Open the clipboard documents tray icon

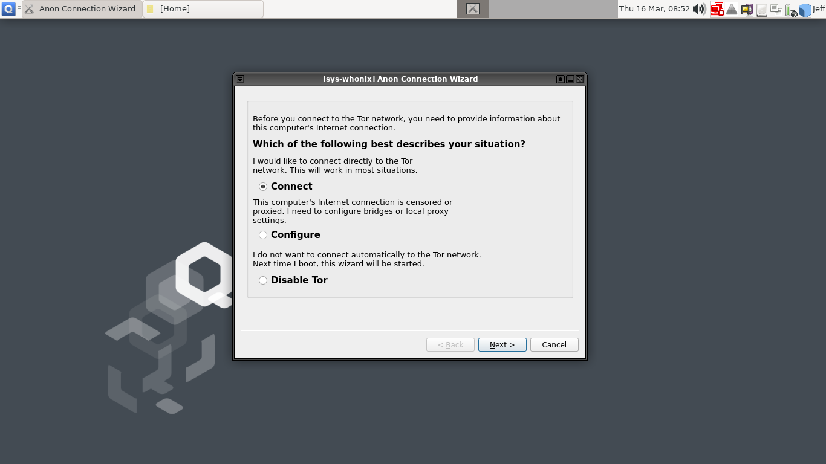click(776, 10)
